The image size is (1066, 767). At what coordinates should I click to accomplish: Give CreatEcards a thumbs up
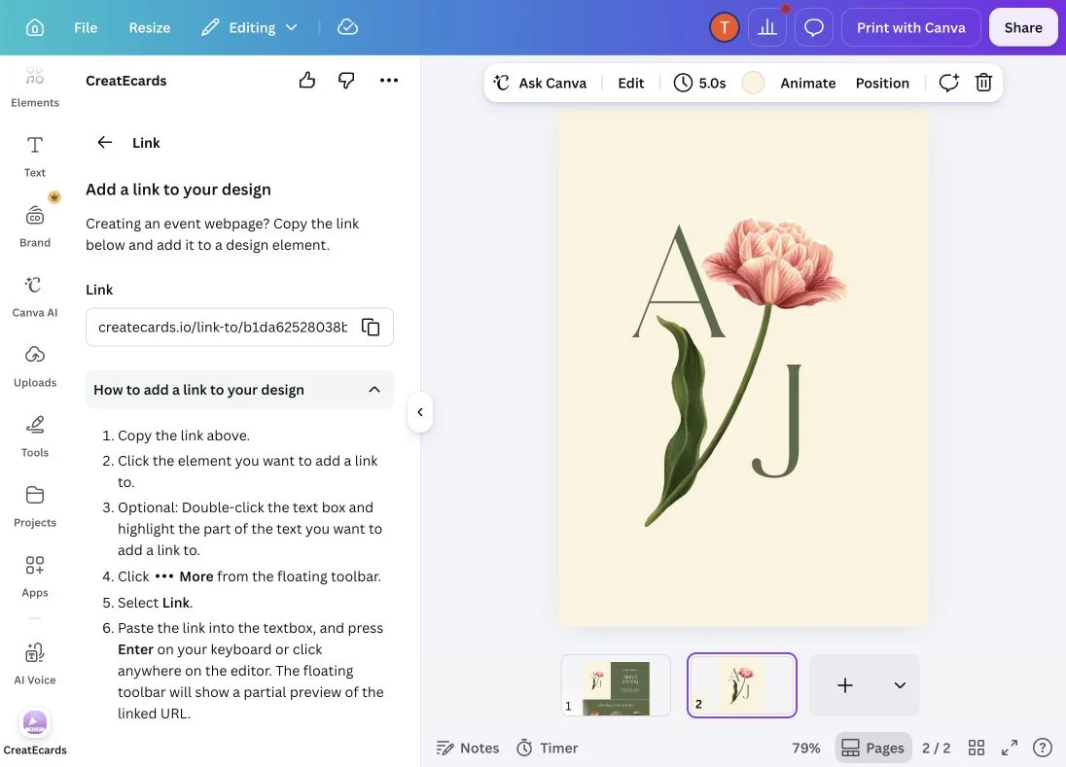[307, 80]
